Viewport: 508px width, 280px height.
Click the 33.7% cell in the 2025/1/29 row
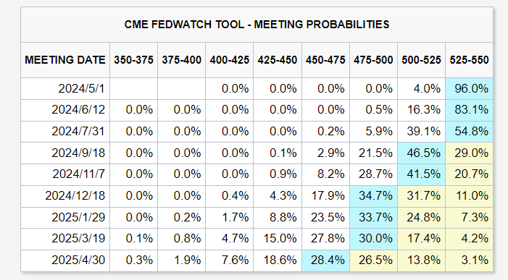tap(373, 218)
